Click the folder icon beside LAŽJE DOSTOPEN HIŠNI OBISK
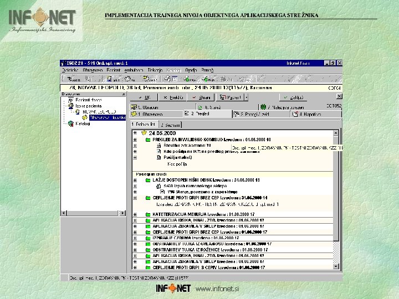The width and height of the screenshot is (399, 299). coord(148,181)
